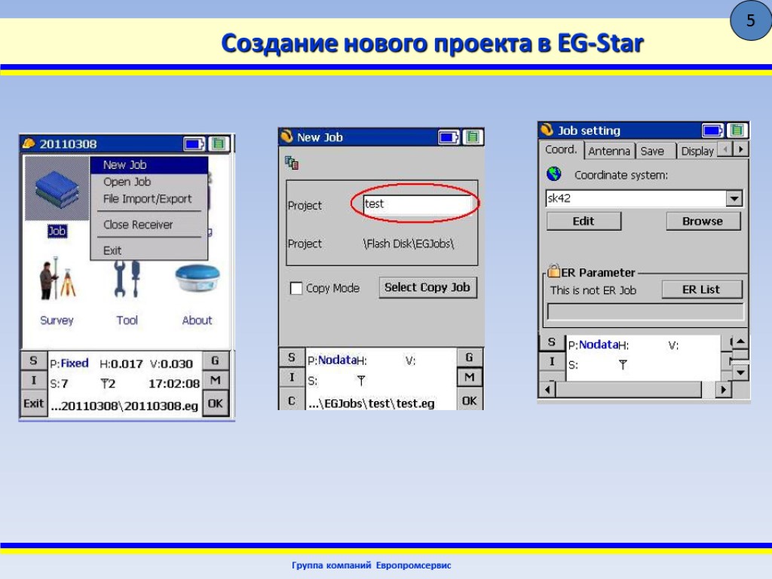Screen dimensions: 772x579
Task: Open the About receiver icon
Action: 197,279
